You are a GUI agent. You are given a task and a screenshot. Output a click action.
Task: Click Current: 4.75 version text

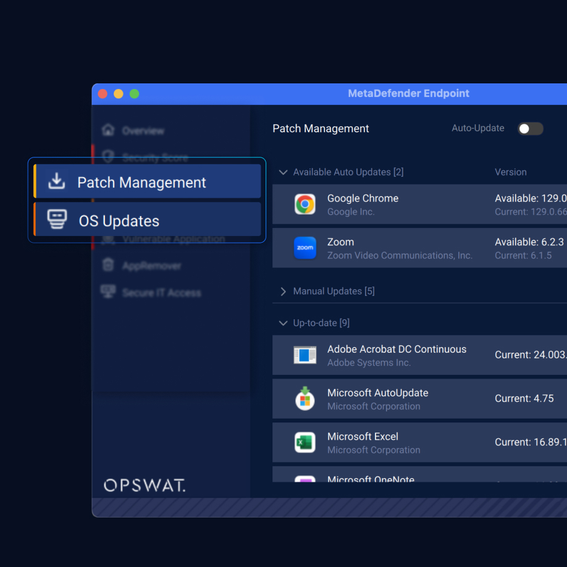point(524,398)
